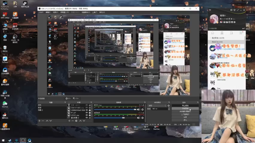Open the obs64 shortcut desktop icon

pyautogui.click(x=15, y=38)
